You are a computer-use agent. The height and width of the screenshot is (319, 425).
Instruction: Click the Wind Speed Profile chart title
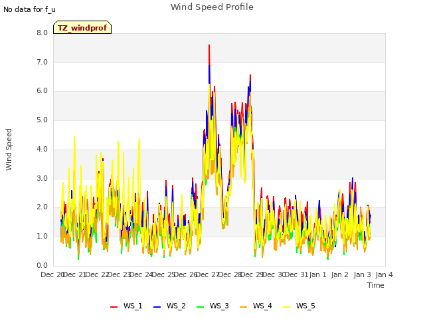(x=212, y=7)
